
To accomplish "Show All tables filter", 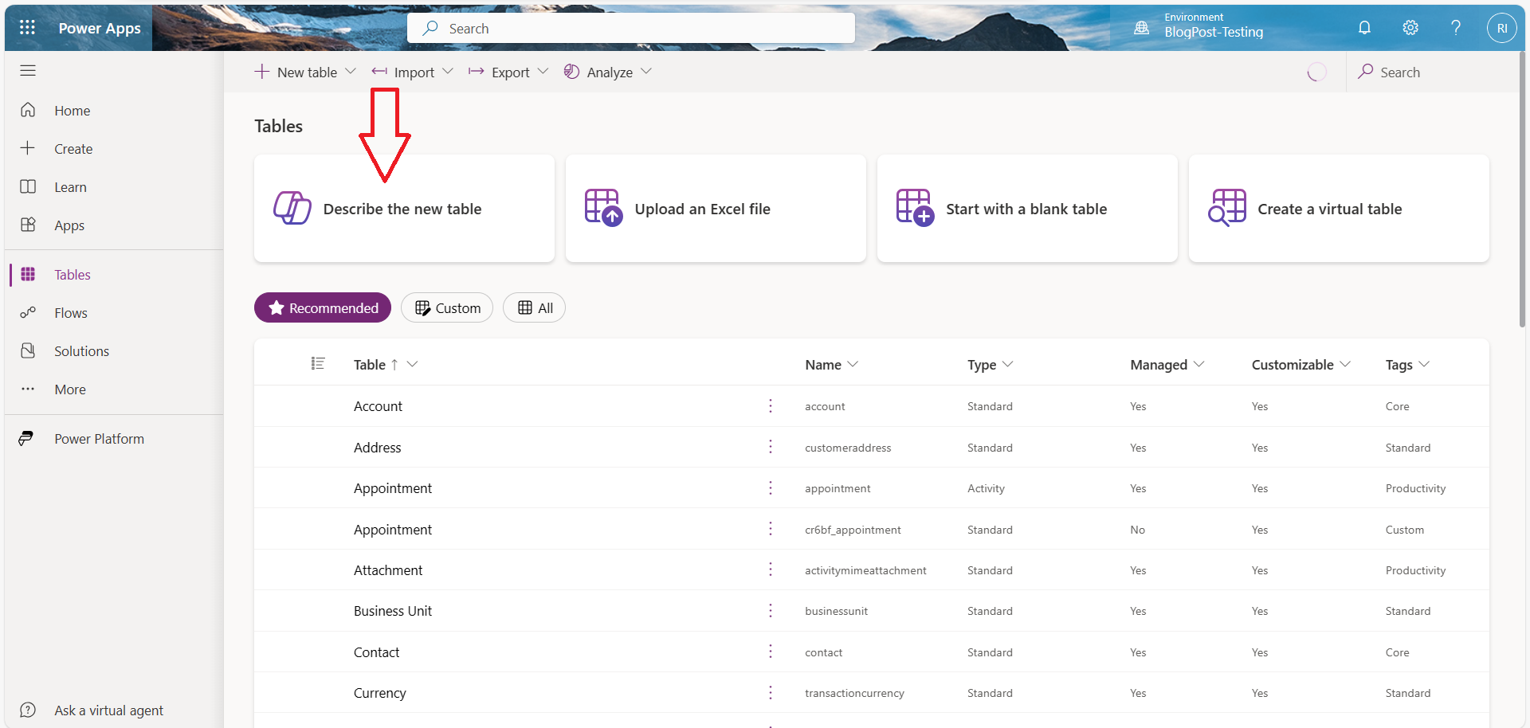I will click(x=534, y=308).
